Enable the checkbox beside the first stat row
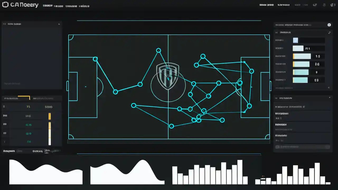 click(x=295, y=40)
